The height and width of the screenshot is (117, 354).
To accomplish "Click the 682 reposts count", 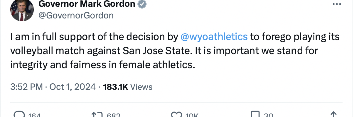I will pyautogui.click(x=113, y=115).
